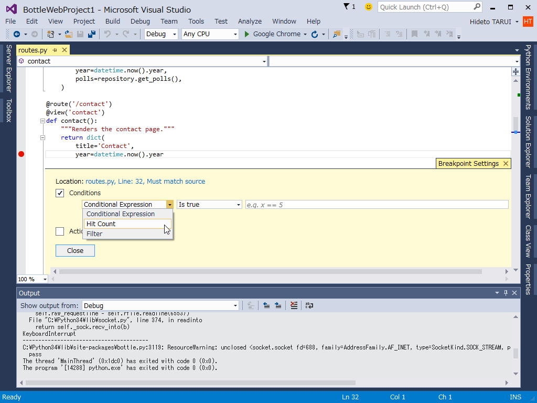
Task: Click the condition expression input field
Action: [377, 205]
